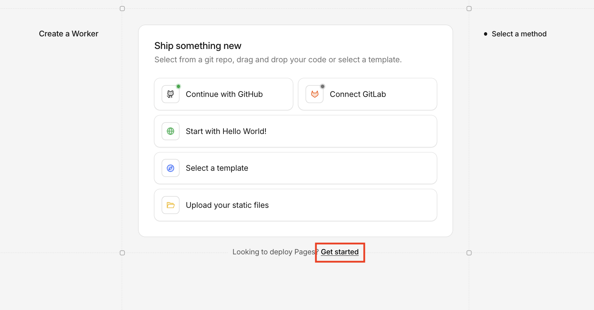Choose Continue with GitHub

tap(224, 94)
